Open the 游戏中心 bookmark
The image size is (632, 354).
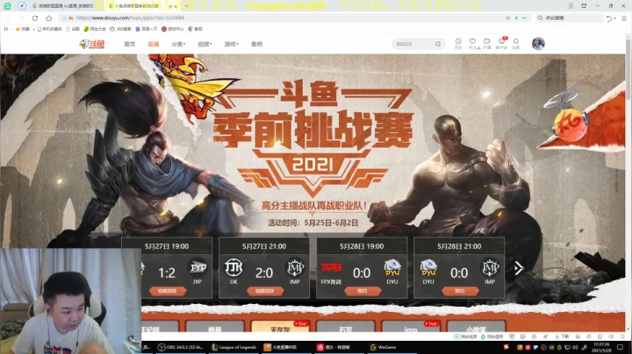(173, 29)
